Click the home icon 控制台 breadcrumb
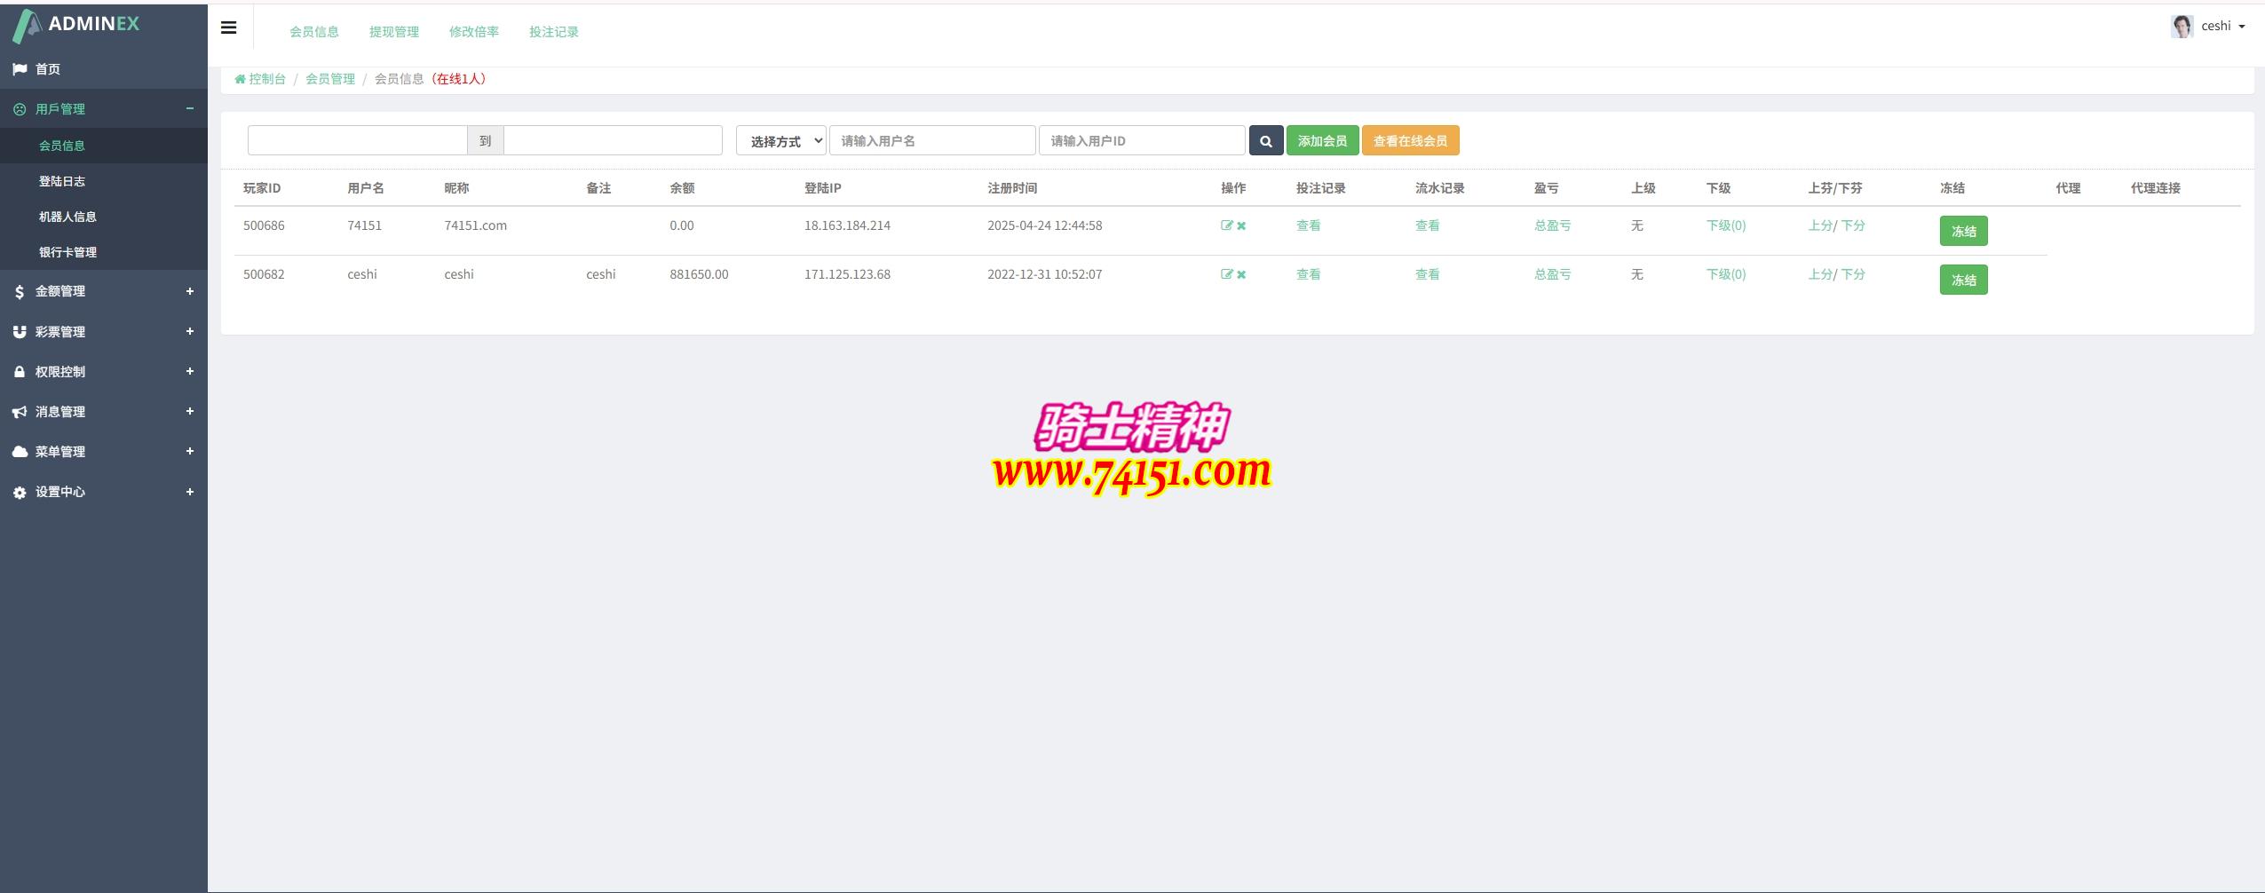This screenshot has width=2265, height=893. click(x=260, y=79)
